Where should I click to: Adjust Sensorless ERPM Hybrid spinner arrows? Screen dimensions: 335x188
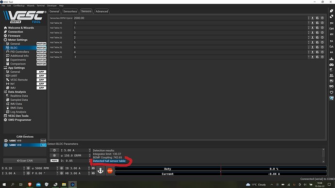(308, 18)
